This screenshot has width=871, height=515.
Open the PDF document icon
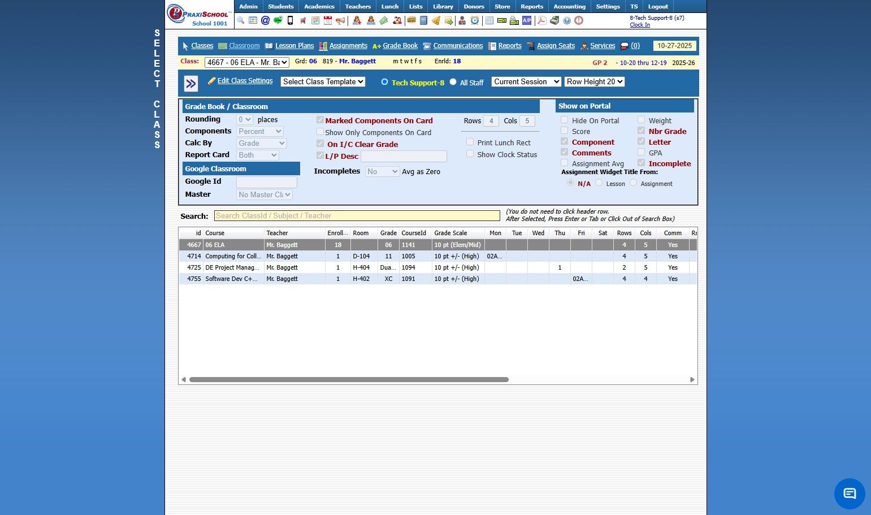(x=541, y=20)
